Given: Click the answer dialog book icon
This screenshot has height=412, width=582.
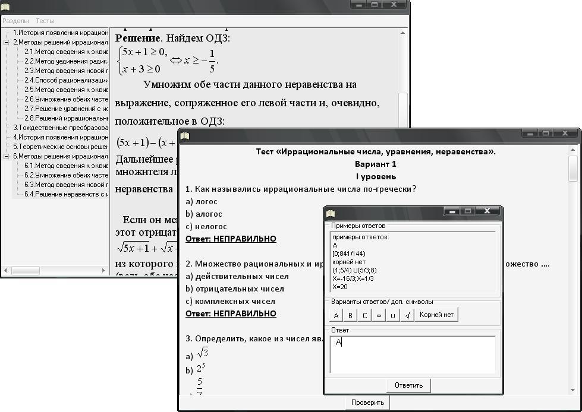Looking at the screenshot, I should (x=331, y=213).
